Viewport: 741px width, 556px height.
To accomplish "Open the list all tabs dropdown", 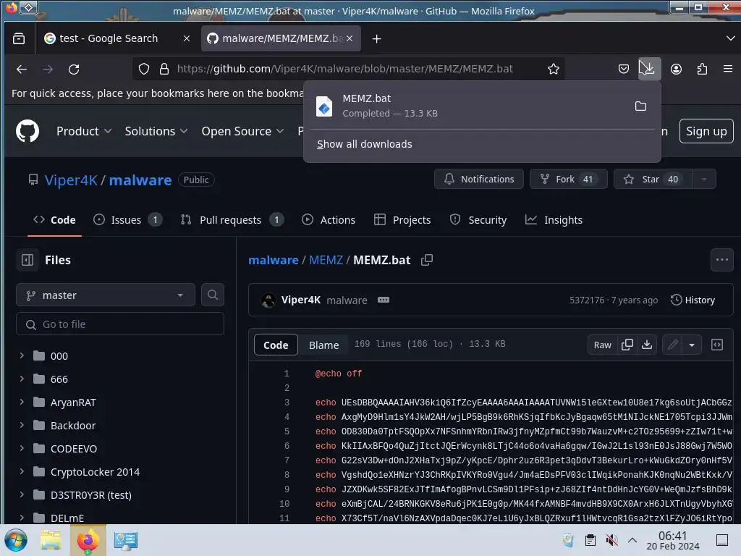I will tap(730, 38).
